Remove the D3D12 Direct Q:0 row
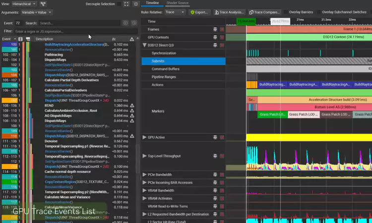This screenshot has width=372, height=223. tap(222, 45)
